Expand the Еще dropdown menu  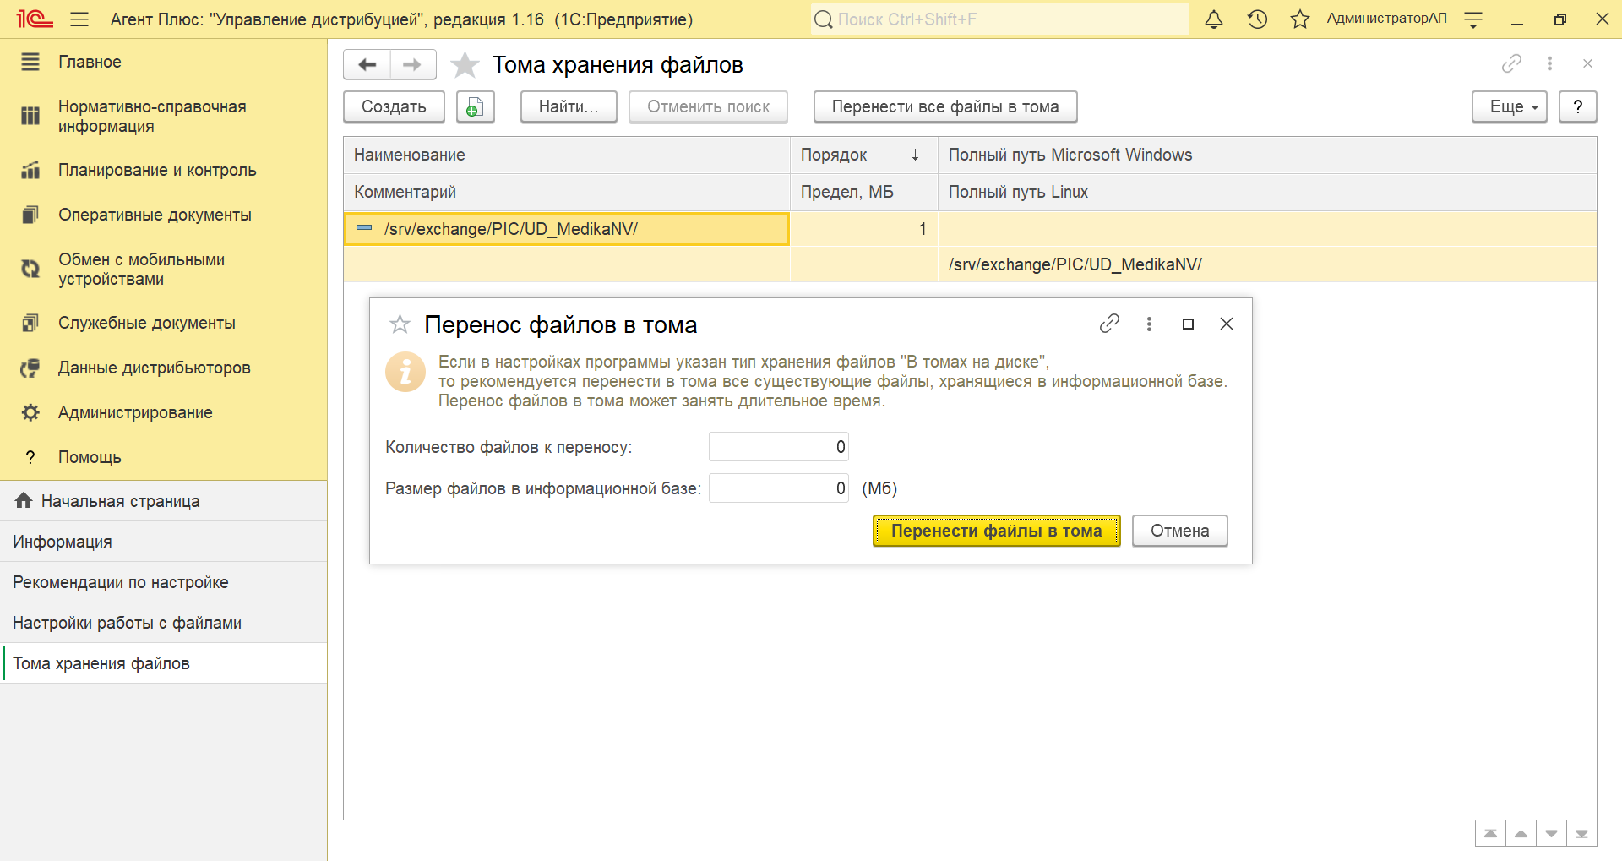[x=1510, y=106]
